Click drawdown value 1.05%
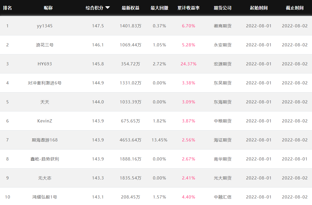Screen dimensions: 312x205 click(159, 45)
